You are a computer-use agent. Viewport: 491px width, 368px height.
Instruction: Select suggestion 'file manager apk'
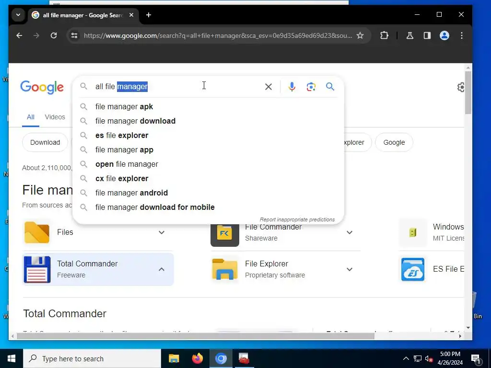tap(208, 107)
